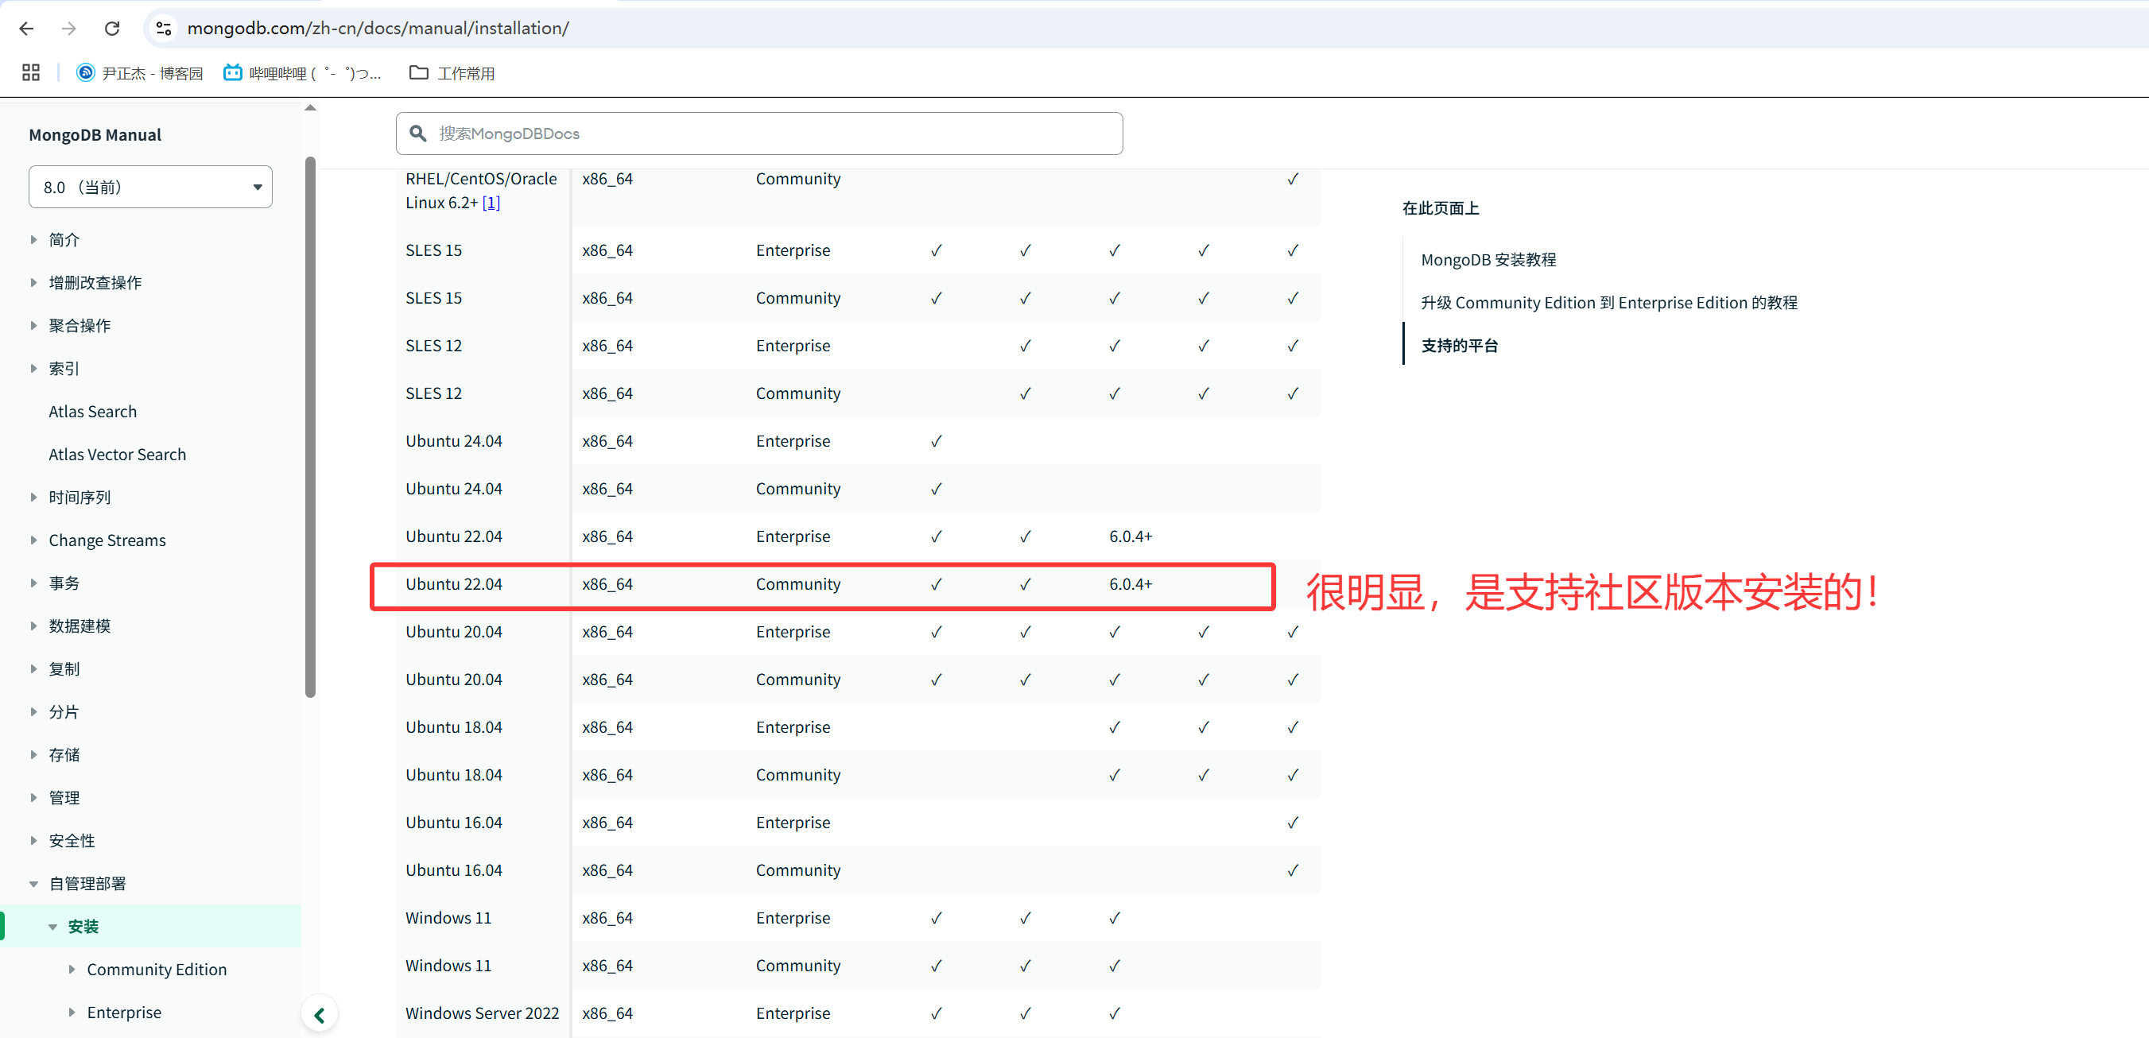2149x1038 pixels.
Task: Open the 哔哩哔哩 bookmark
Action: click(x=302, y=73)
